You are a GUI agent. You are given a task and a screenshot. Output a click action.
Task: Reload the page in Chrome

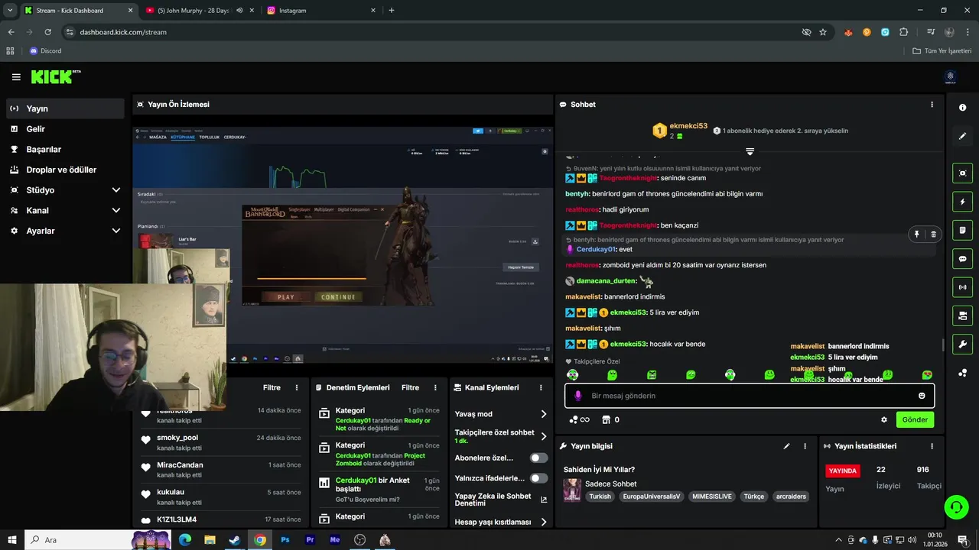[x=47, y=32]
